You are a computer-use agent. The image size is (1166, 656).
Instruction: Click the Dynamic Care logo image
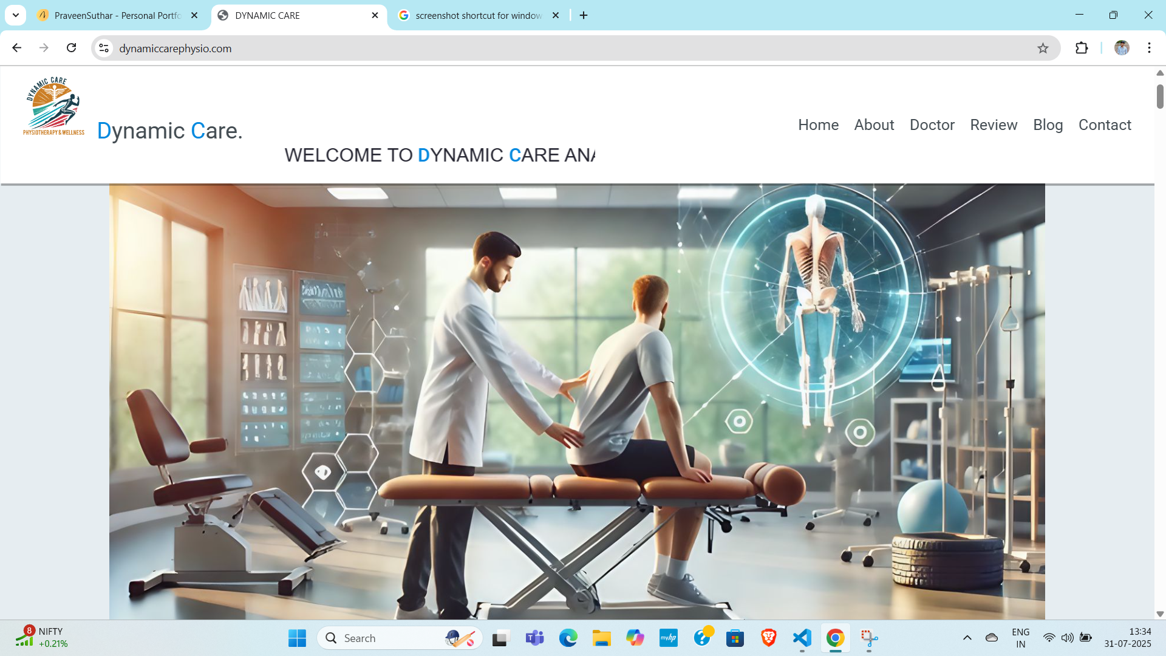(x=53, y=106)
